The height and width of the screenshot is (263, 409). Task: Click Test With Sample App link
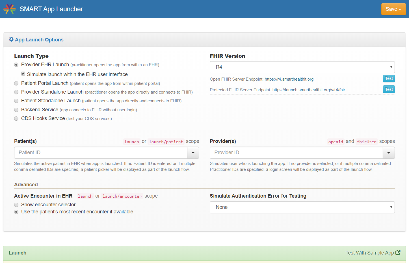point(370,253)
